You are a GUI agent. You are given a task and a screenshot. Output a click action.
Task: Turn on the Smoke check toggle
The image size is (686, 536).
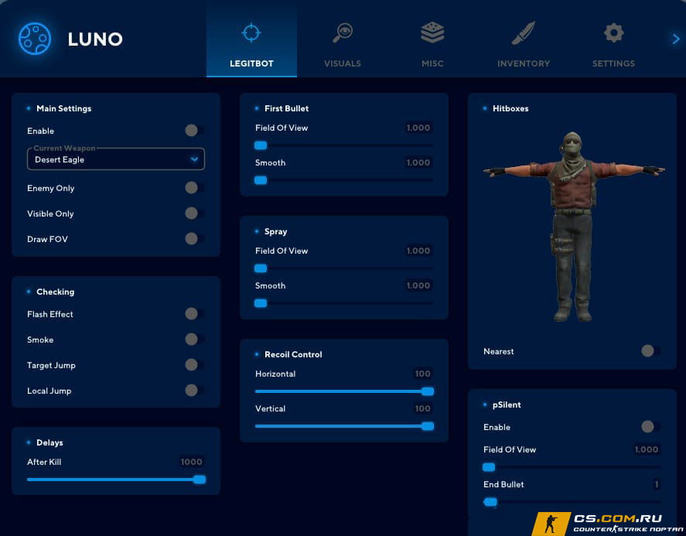point(194,340)
